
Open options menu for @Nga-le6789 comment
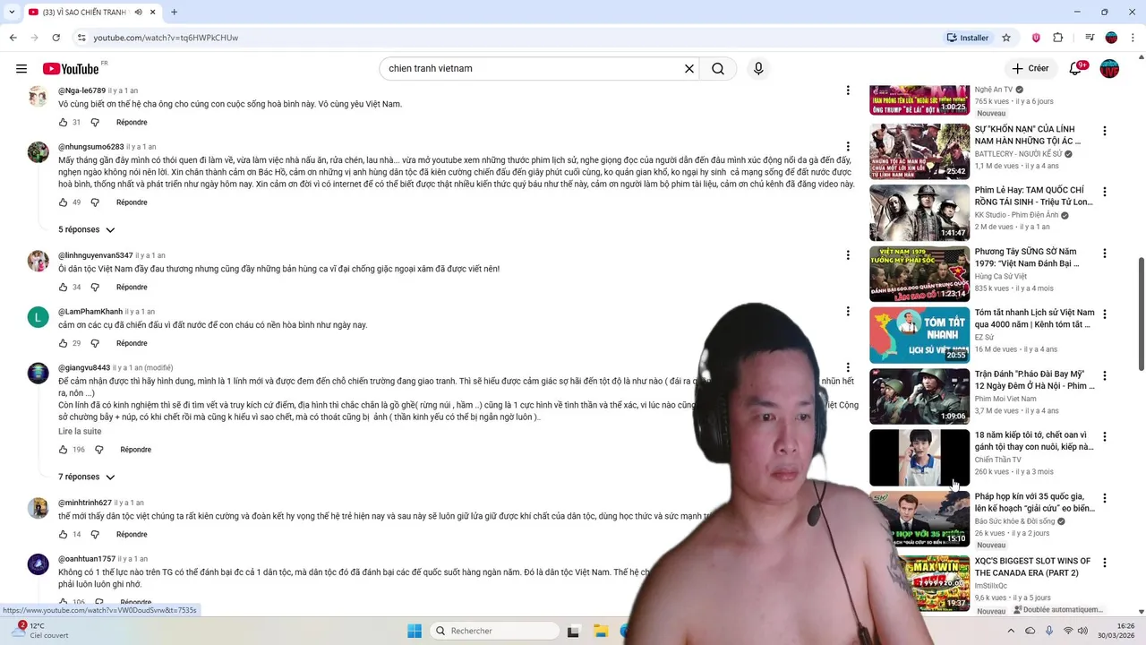pos(848,90)
